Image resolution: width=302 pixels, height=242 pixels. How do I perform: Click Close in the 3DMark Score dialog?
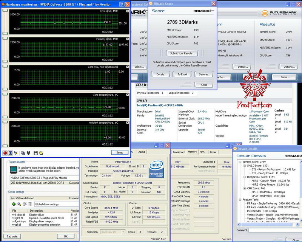204,85
